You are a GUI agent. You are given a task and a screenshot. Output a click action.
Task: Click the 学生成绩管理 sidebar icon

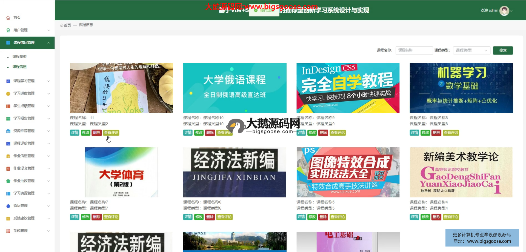tap(8, 106)
